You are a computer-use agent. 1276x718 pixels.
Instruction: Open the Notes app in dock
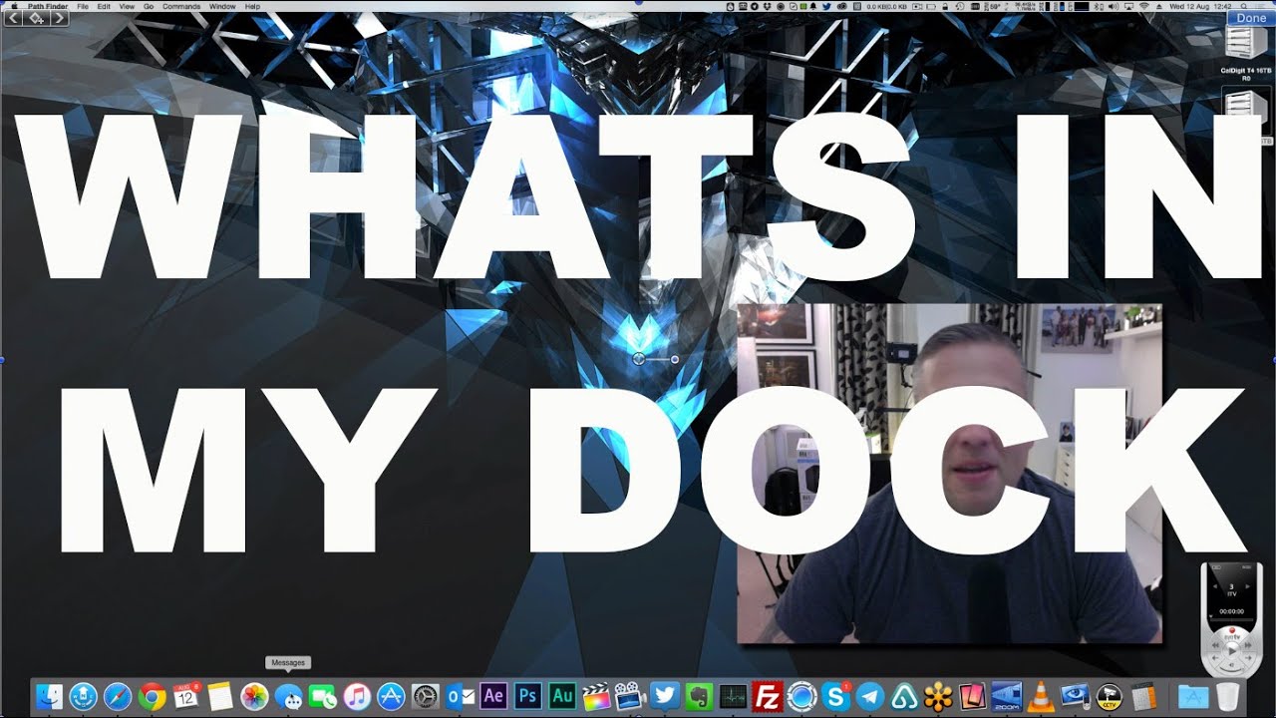coord(220,696)
